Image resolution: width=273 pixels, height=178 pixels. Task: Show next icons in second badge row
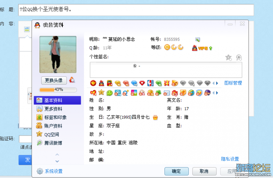pos(217,93)
